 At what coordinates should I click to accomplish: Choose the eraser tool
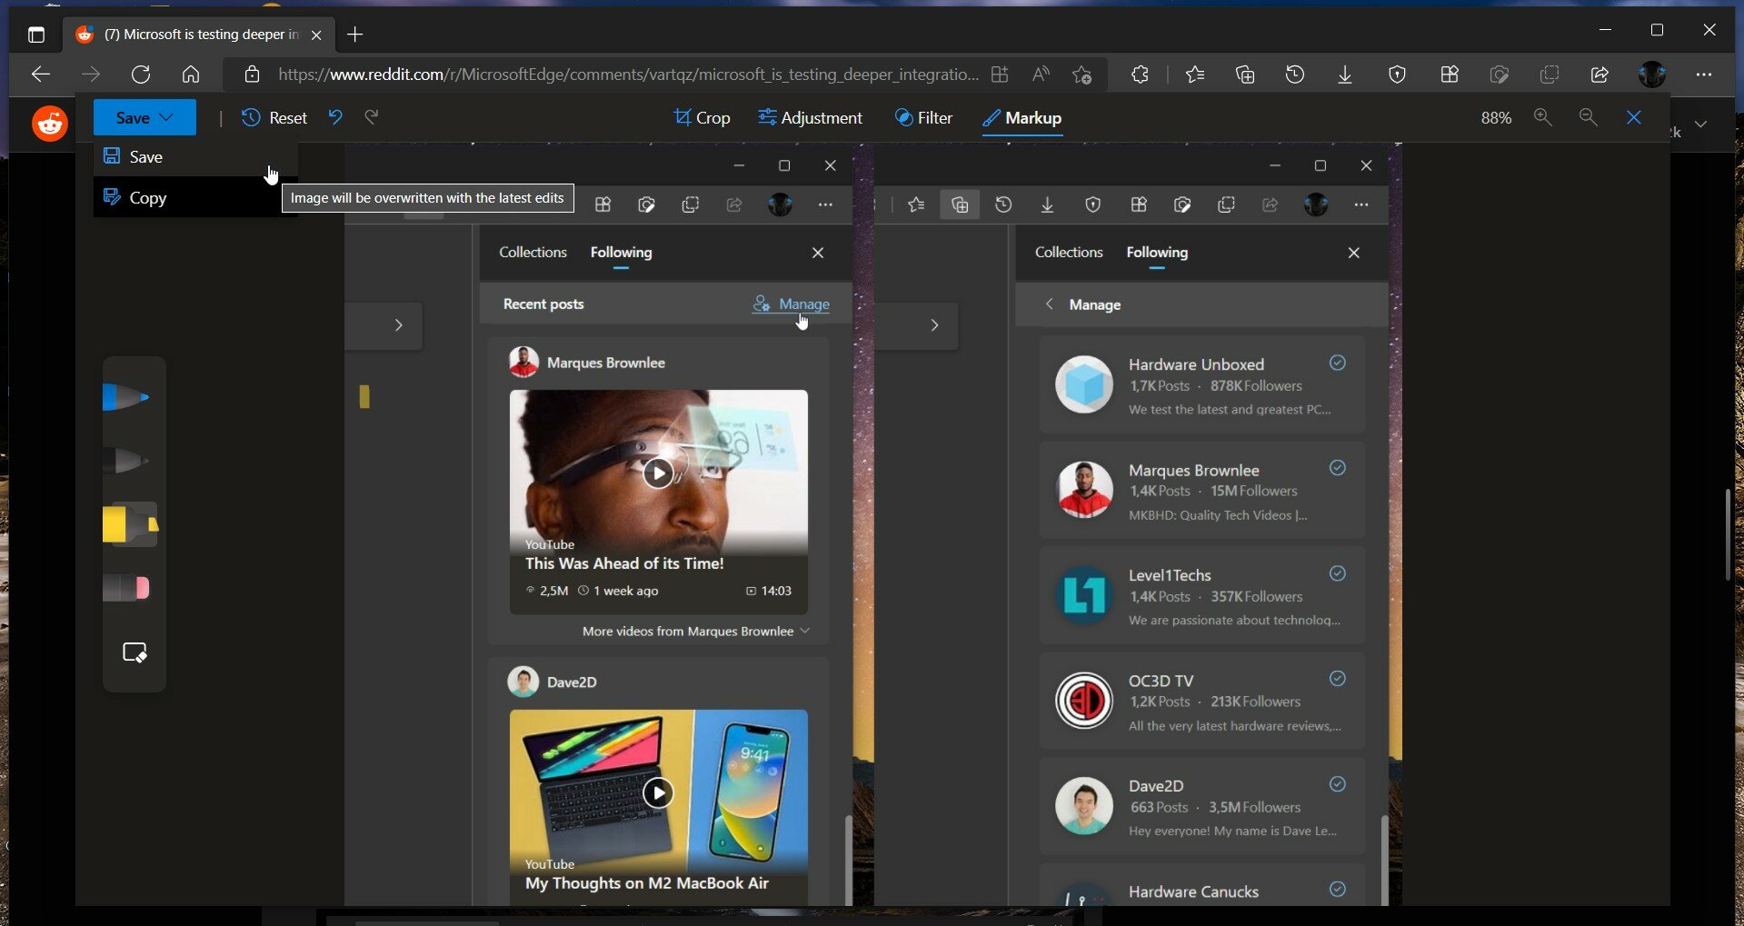[126, 589]
